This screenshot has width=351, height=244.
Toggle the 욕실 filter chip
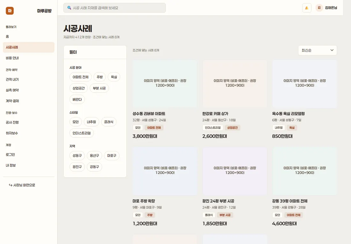tap(114, 77)
